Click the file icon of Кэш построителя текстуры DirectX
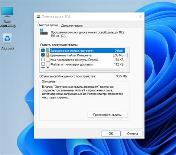 48,60
